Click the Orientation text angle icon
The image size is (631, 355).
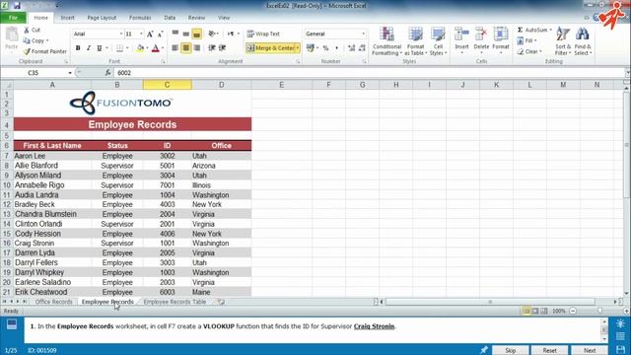(212, 34)
